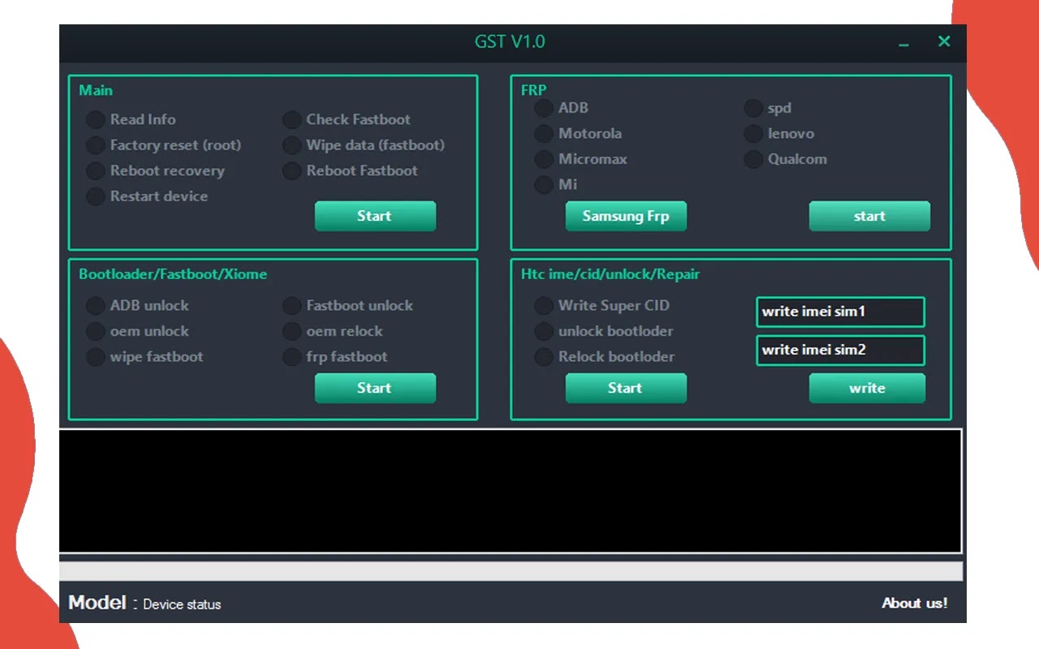Click the write imei button

coord(867,388)
